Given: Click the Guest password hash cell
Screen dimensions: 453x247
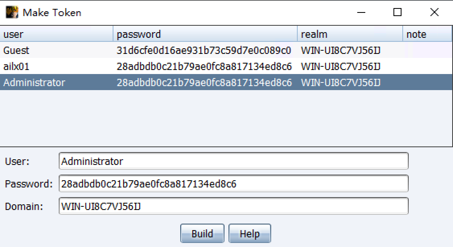Looking at the screenshot, I should 204,51.
